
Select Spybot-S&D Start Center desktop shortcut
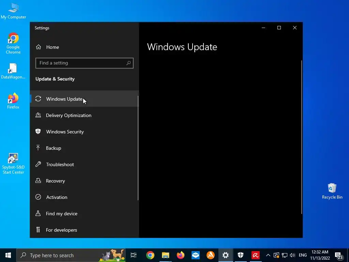click(13, 164)
